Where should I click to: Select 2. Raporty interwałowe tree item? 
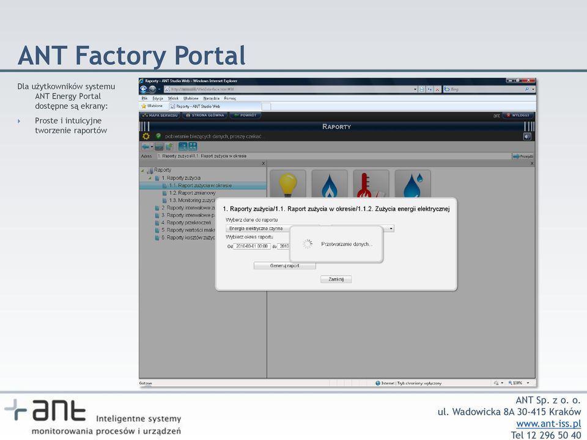(x=188, y=208)
